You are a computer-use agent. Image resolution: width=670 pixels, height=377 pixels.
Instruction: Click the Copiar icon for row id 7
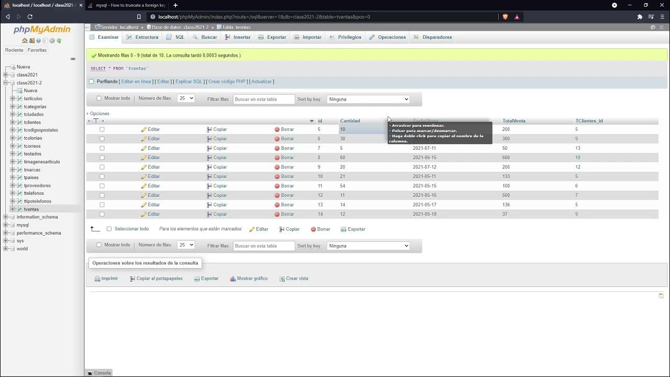pos(209,148)
